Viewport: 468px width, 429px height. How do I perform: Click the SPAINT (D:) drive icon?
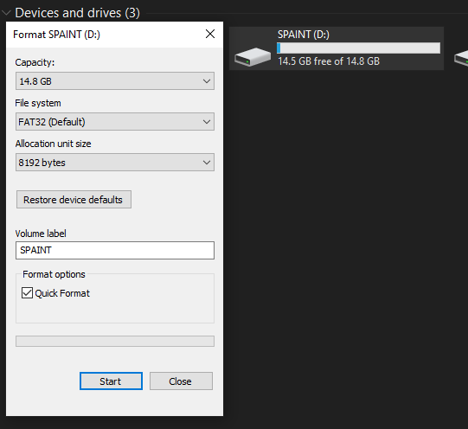253,57
